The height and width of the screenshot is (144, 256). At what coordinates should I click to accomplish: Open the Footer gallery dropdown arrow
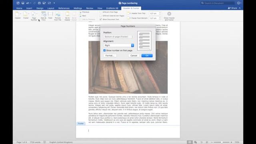pos(28,14)
